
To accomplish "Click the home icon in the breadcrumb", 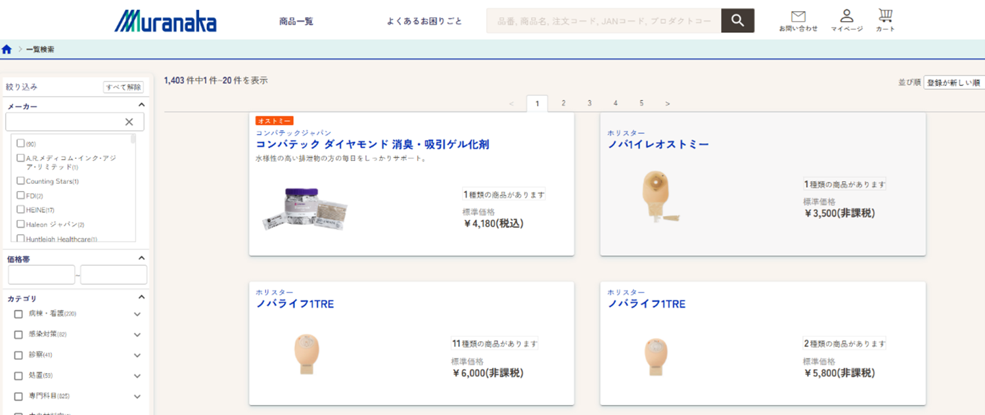I will (x=7, y=49).
